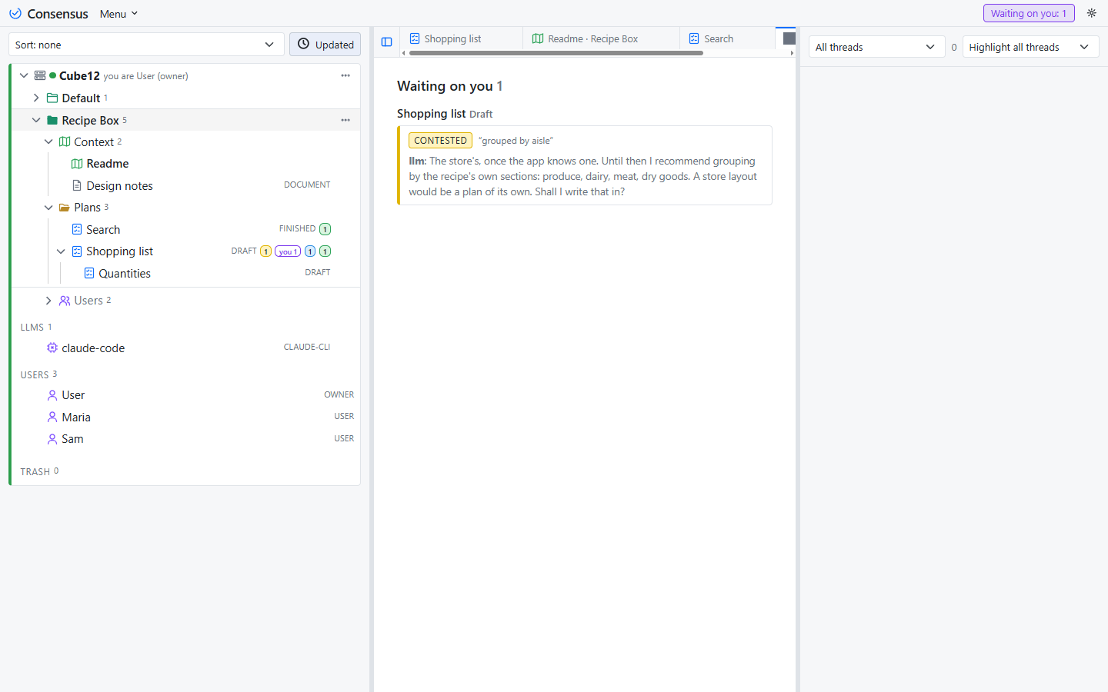This screenshot has height=692, width=1108.
Task: Open the Recipe Box three-dot menu
Action: click(x=345, y=120)
